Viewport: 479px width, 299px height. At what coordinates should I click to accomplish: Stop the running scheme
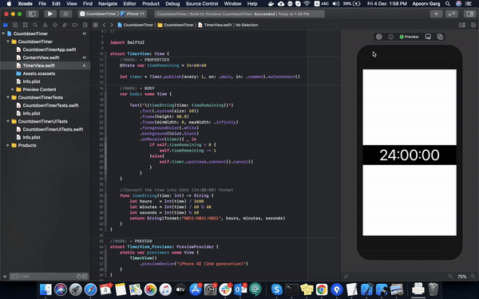click(x=65, y=14)
